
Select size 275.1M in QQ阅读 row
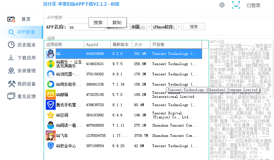(140, 126)
